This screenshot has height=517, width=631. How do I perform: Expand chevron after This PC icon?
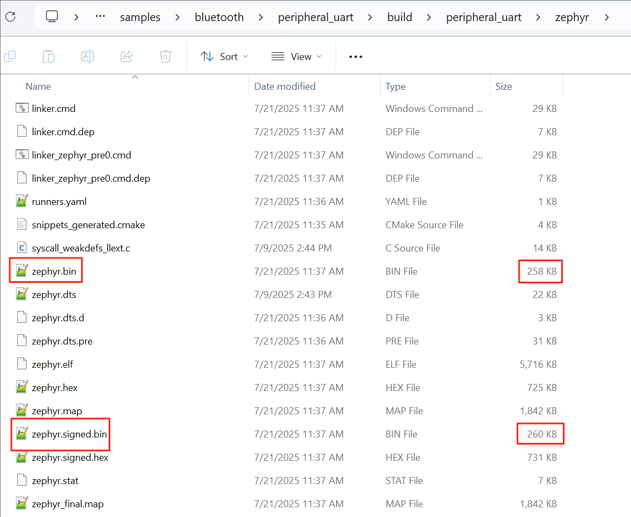76,17
